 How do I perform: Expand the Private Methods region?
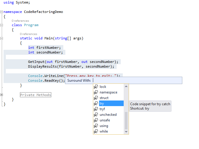click(2, 95)
